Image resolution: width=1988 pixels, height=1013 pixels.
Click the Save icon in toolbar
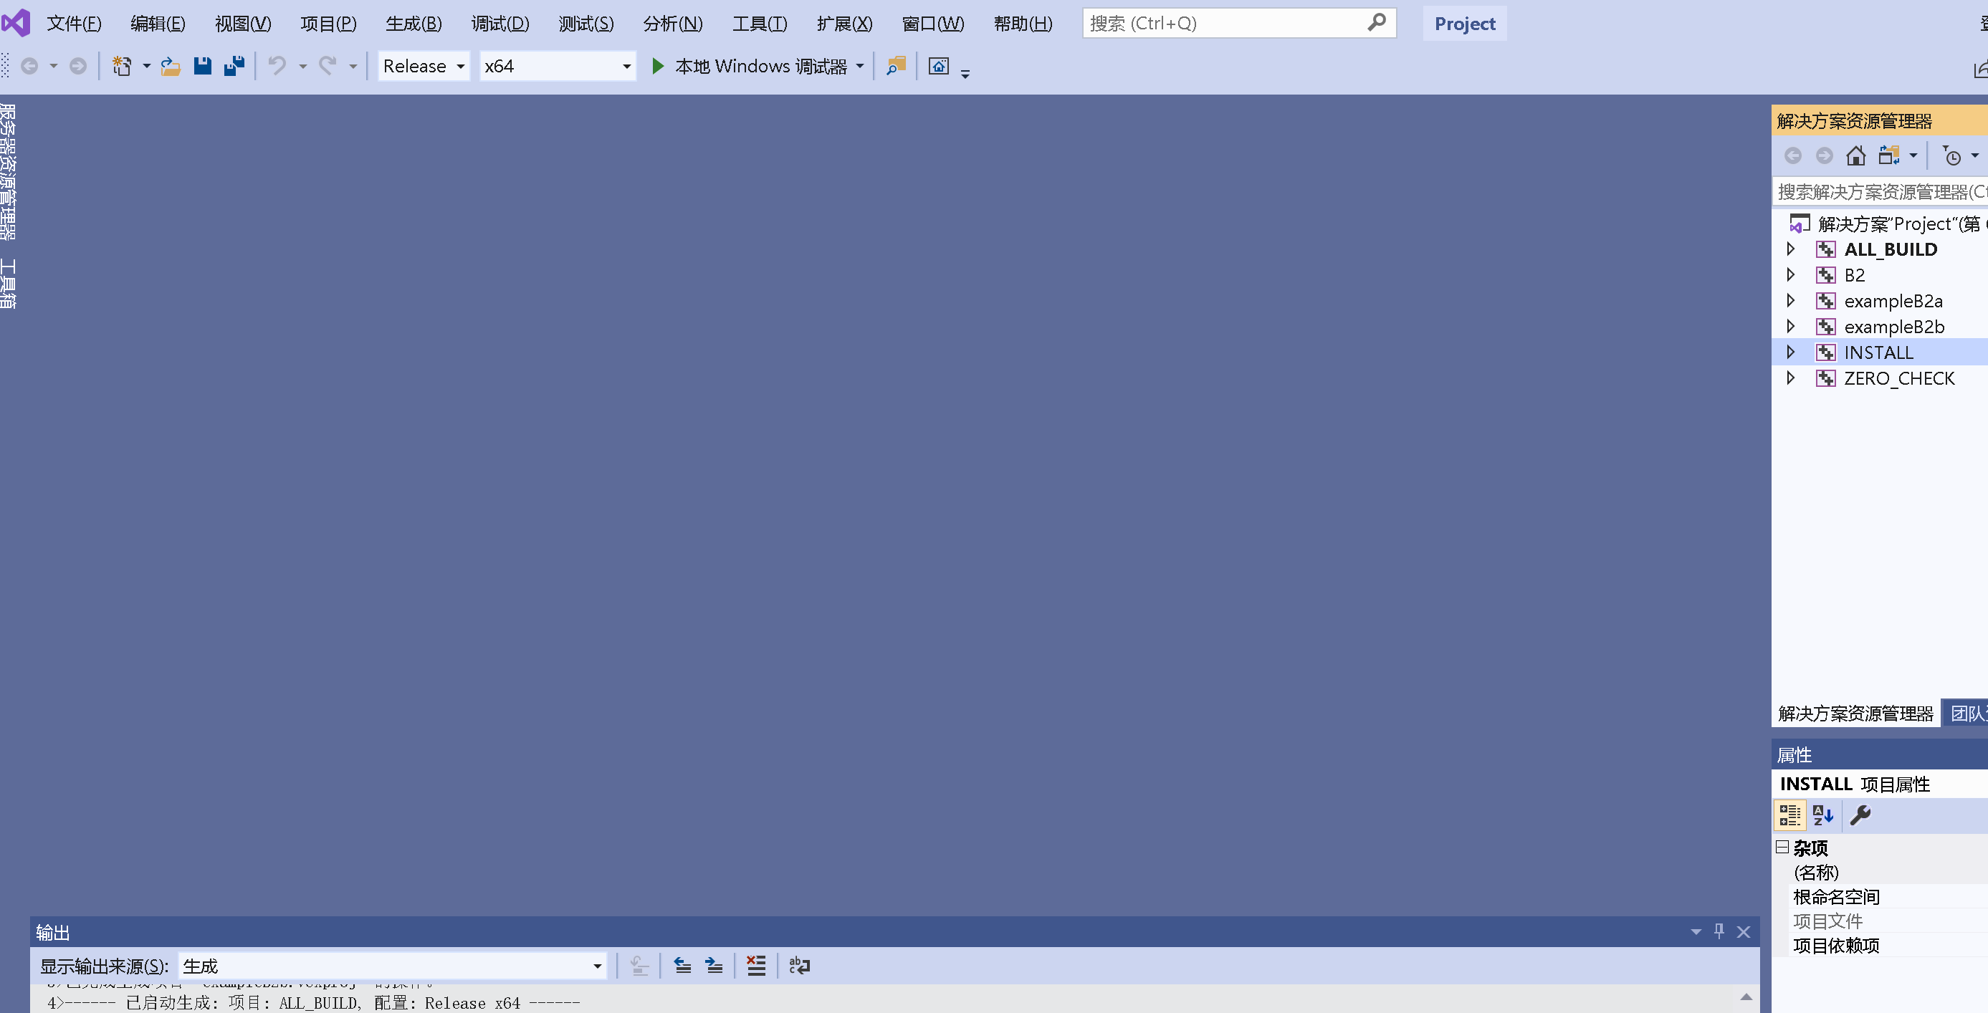(x=202, y=66)
